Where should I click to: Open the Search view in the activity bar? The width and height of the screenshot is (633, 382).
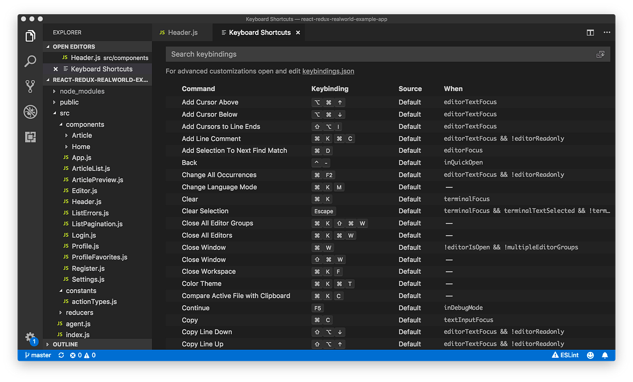[30, 61]
